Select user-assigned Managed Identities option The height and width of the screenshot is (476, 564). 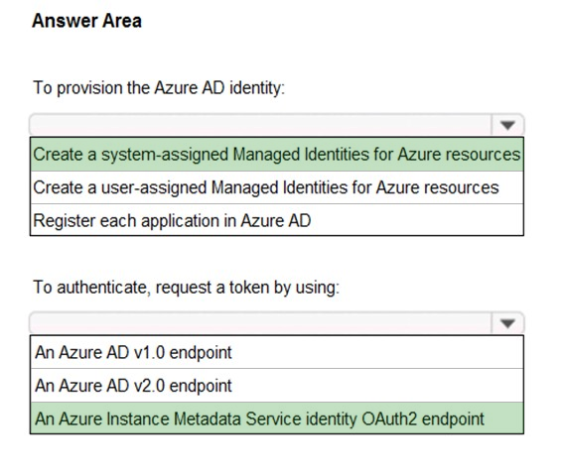[x=277, y=187]
